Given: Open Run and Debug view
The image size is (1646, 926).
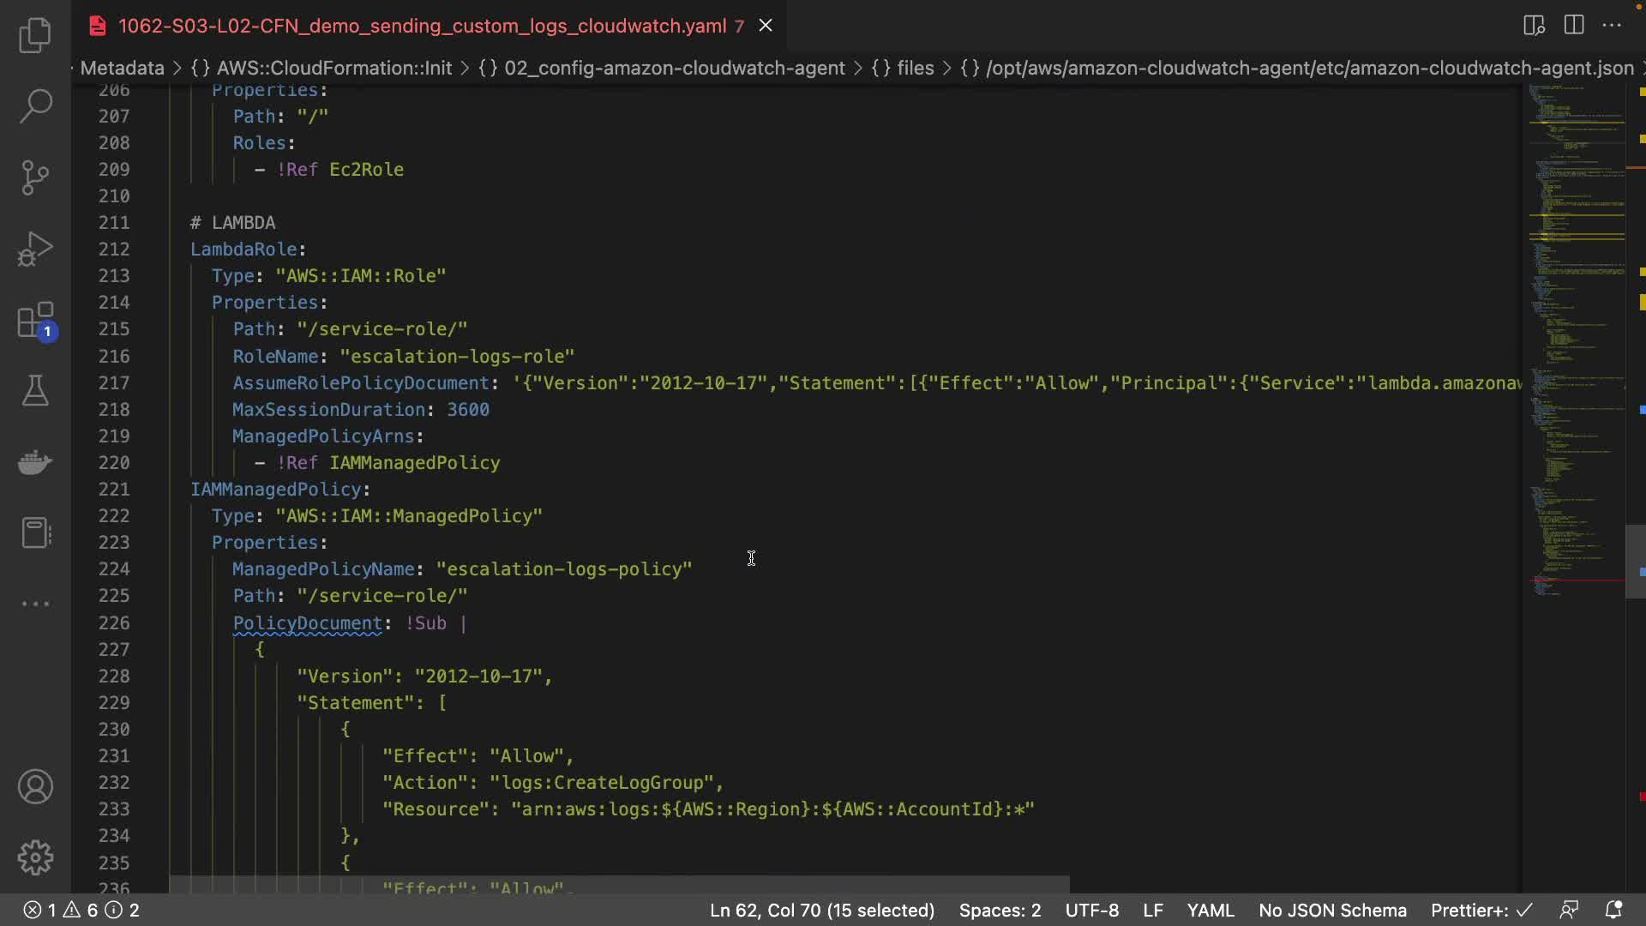Looking at the screenshot, I should [x=35, y=249].
